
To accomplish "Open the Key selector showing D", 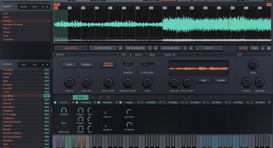I will point(130,54).
